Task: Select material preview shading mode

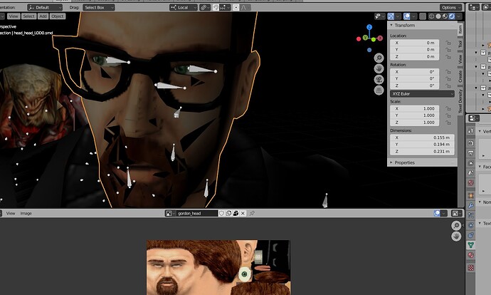Action: click(x=445, y=16)
